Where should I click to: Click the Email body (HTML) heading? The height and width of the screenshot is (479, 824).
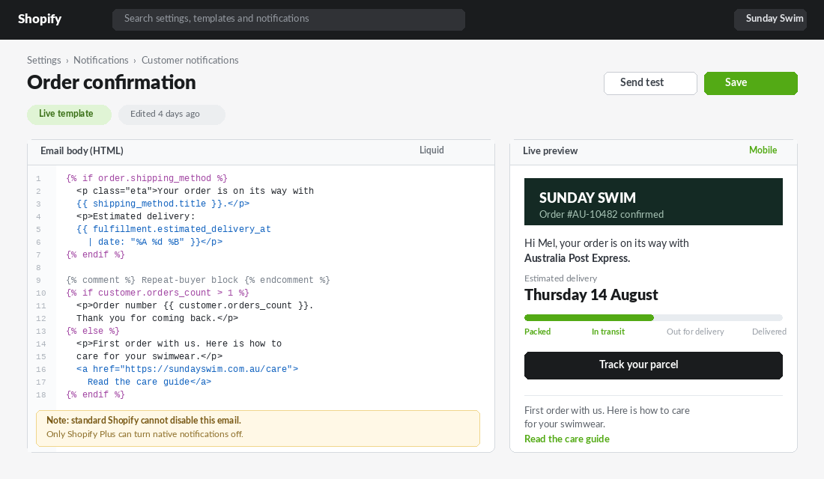pyautogui.click(x=82, y=150)
